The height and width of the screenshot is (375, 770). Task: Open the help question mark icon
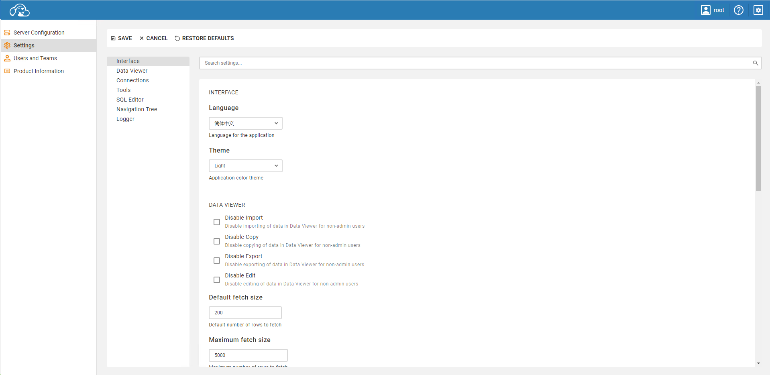pos(738,10)
